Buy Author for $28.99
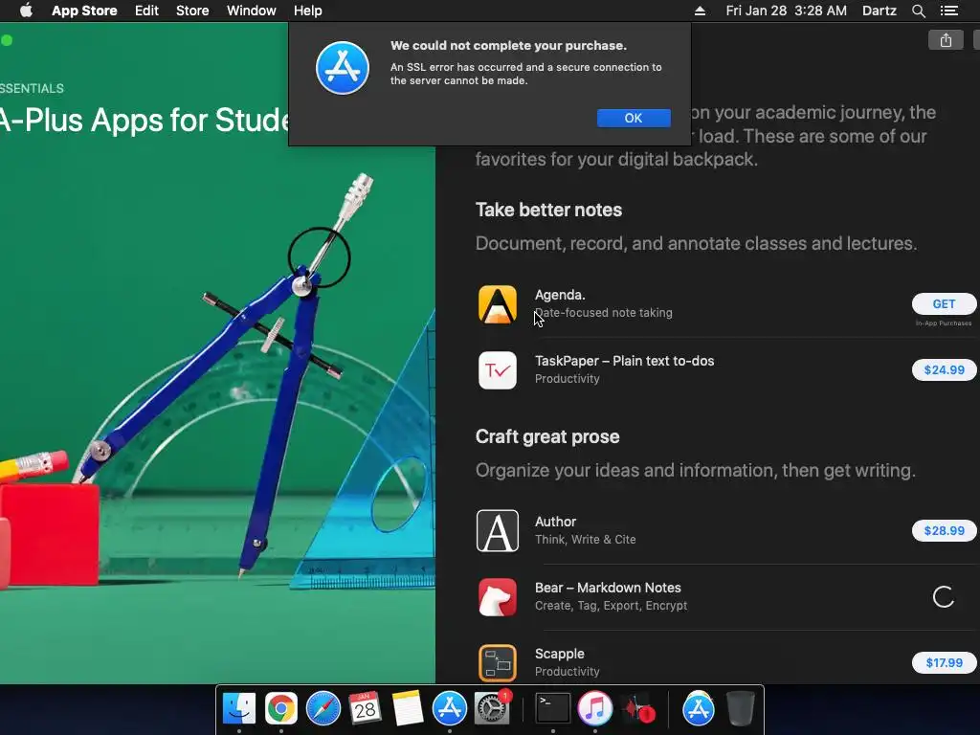Image resolution: width=980 pixels, height=735 pixels. coord(944,530)
